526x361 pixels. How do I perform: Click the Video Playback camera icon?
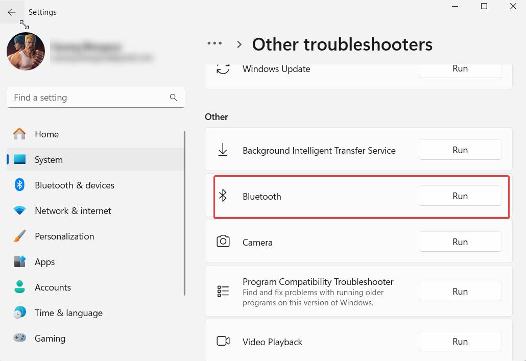click(x=223, y=341)
